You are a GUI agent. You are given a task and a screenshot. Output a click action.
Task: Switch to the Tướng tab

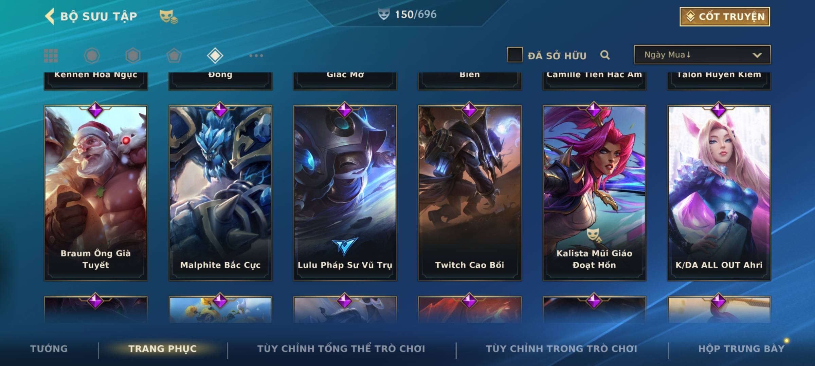coord(49,349)
